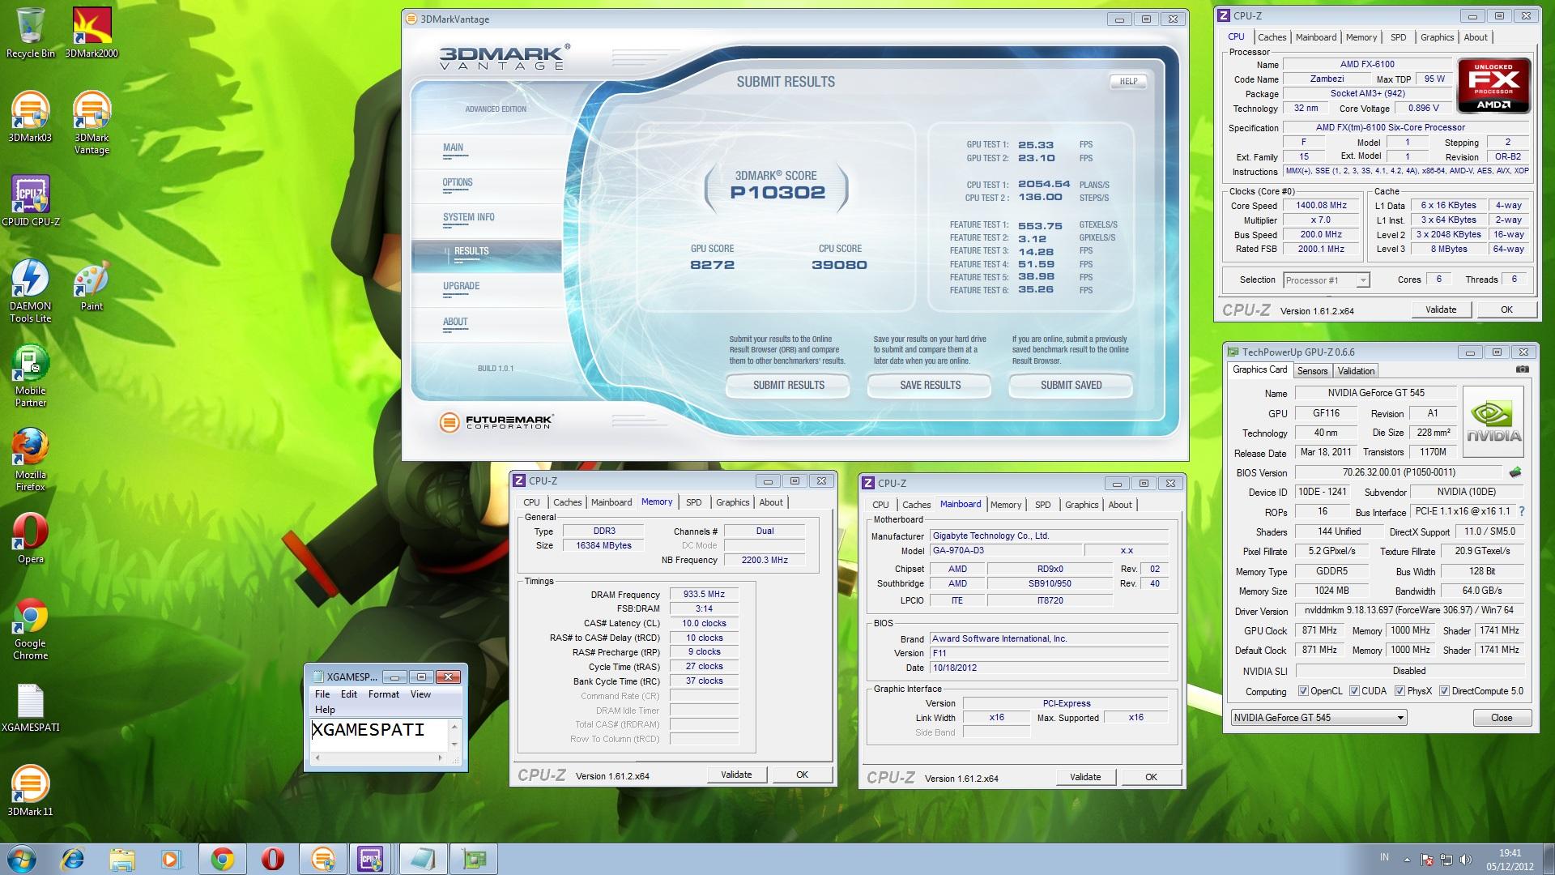This screenshot has width=1555, height=875.
Task: Show hidden system tray icons
Action: pos(1406,860)
